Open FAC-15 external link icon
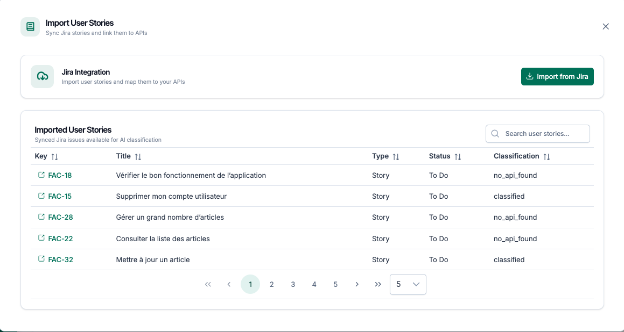624x332 pixels. (x=41, y=196)
